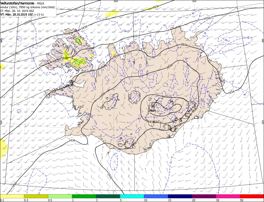Click the 1038 isobar label
Viewport: 264px width, 202px height.
click(151, 122)
